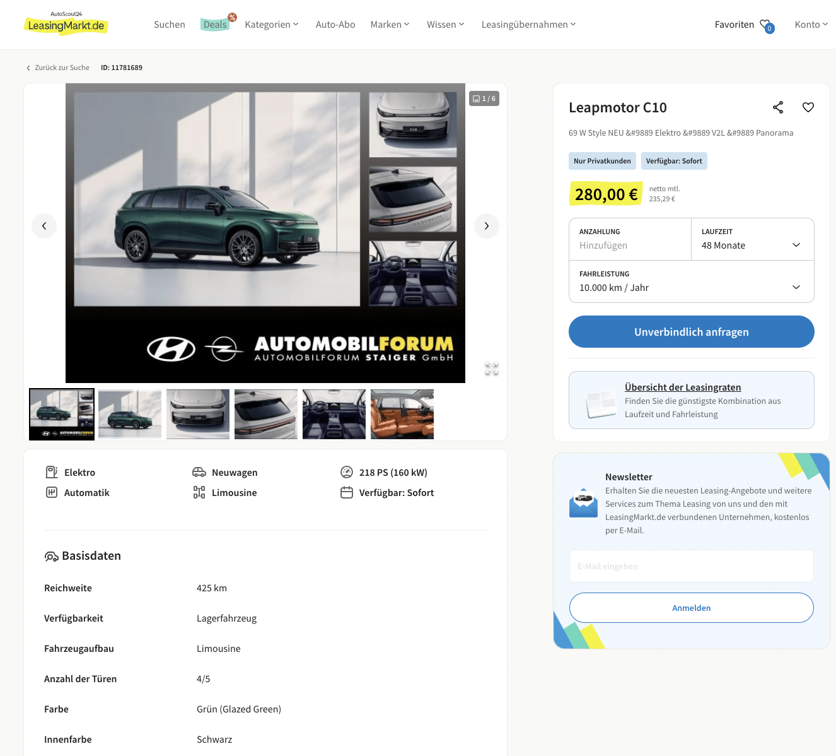Click Unverbindlich anfragen button
The height and width of the screenshot is (756, 836).
tap(691, 332)
